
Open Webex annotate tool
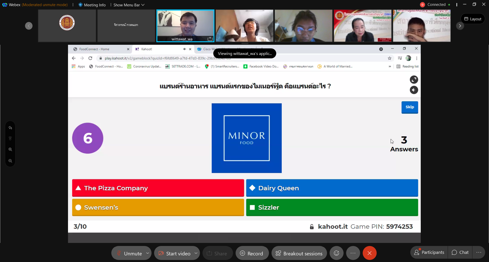[10, 128]
